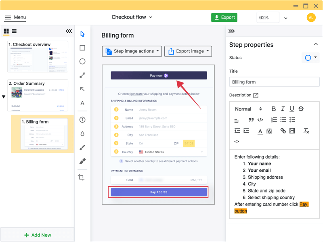Select the text annotation tool
Screen dimensions: 323x242
pos(82,103)
